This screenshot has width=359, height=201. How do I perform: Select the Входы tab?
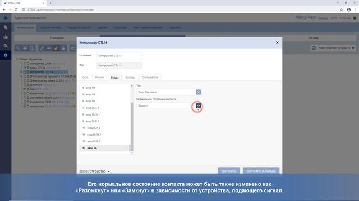(x=114, y=78)
